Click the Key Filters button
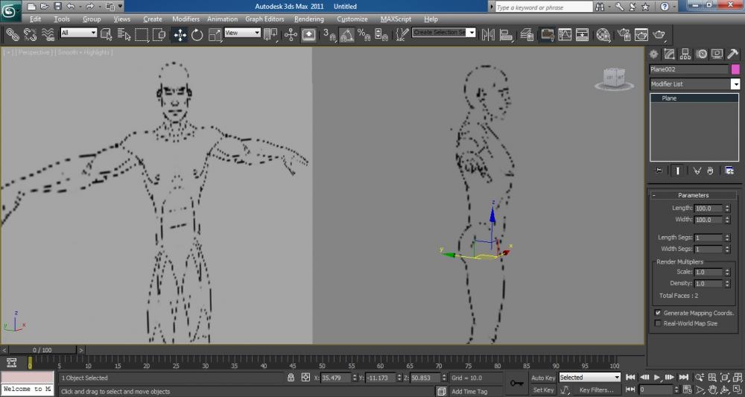Viewport: 745px width, 397px height. click(595, 390)
